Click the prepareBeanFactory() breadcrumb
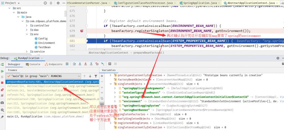Viewport: 284px width, 130px height. (149, 53)
